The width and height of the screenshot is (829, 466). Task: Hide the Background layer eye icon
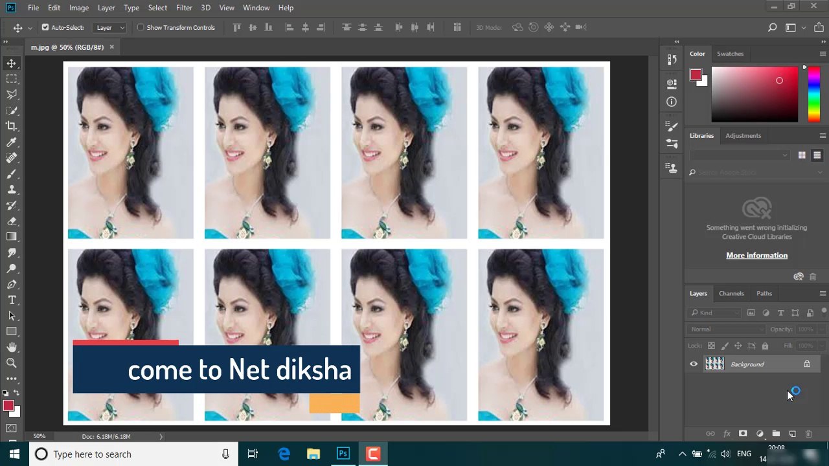pyautogui.click(x=694, y=364)
